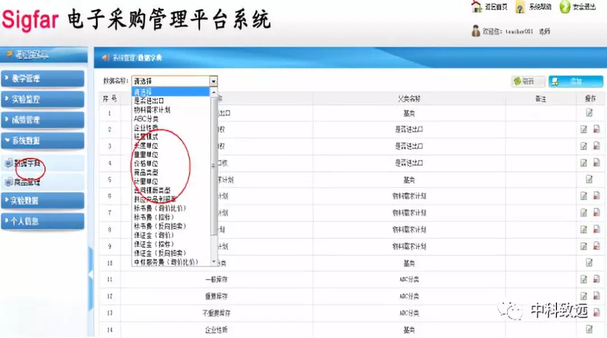Click the scrollbar of the dropdown list

click(214, 169)
